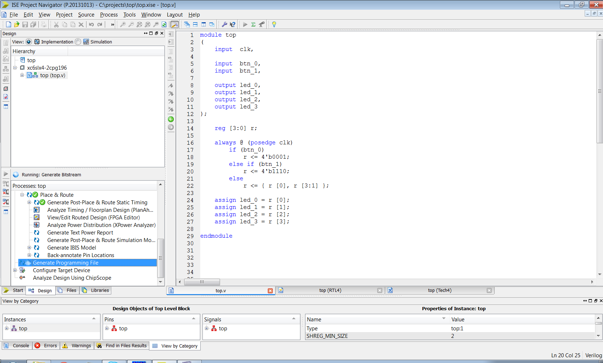Collapse the Place & Route process node
603x363 pixels.
(x=22, y=195)
